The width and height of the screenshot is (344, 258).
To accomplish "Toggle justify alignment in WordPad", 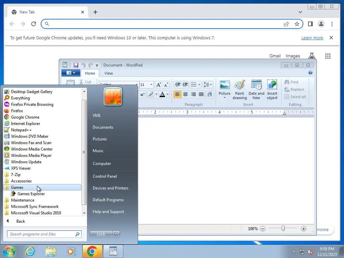I will point(201,94).
